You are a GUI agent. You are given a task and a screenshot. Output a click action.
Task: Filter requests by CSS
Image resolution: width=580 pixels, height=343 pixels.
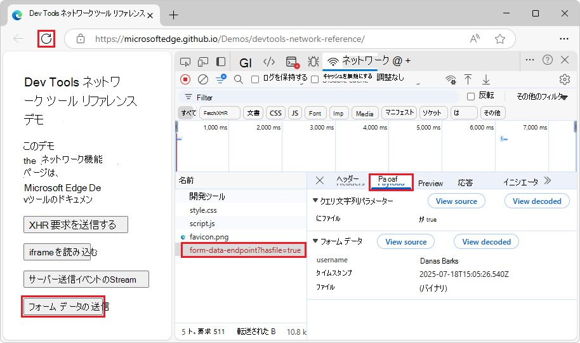point(275,113)
